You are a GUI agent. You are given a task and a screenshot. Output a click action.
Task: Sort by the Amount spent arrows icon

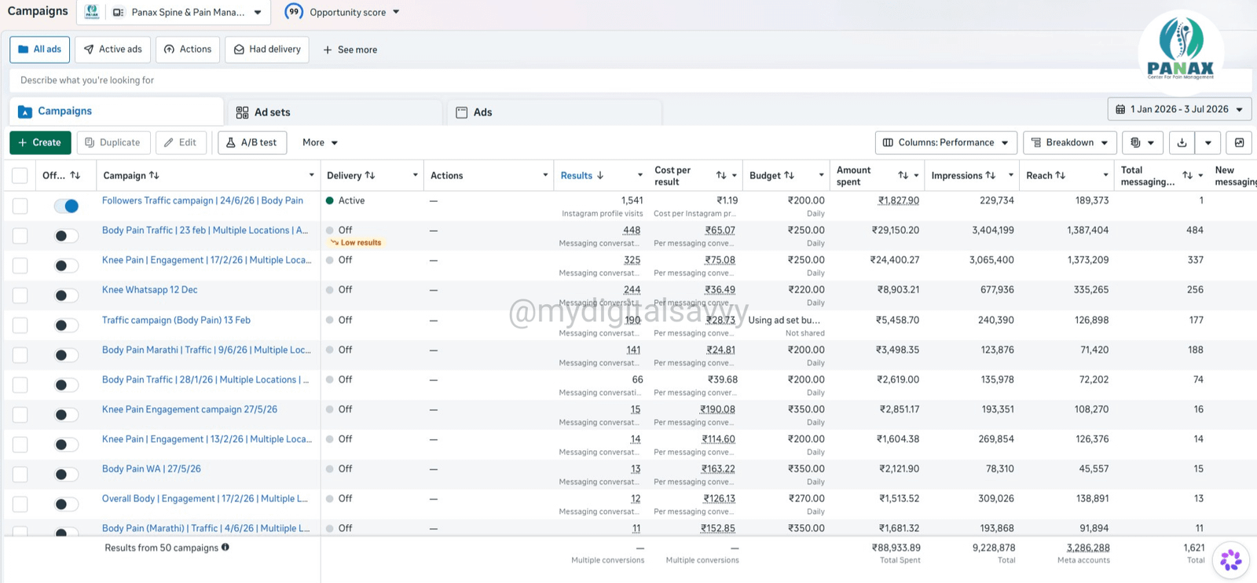click(903, 175)
